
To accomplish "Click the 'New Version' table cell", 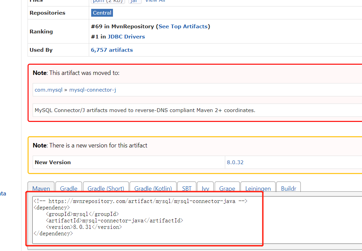I will pyautogui.click(x=129, y=162).
